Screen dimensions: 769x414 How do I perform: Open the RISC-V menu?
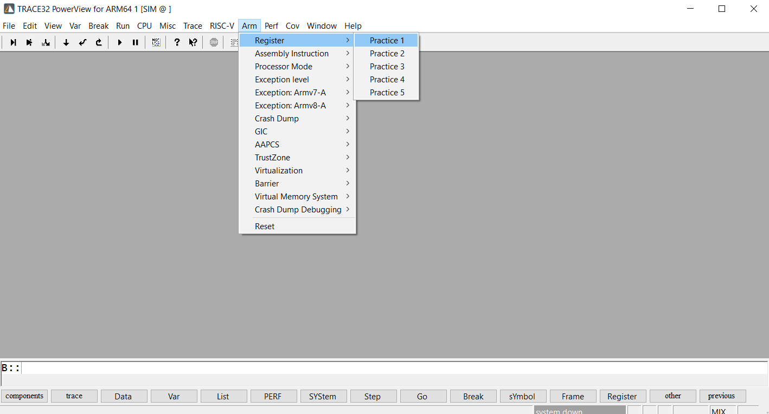(222, 26)
